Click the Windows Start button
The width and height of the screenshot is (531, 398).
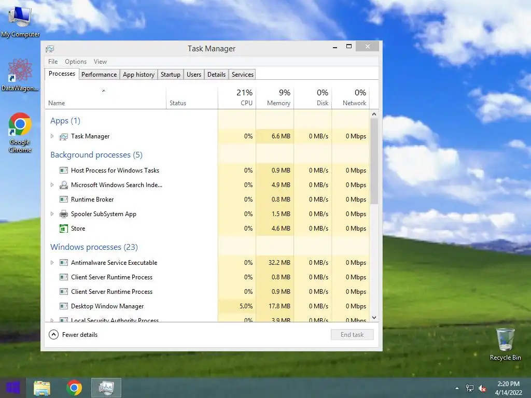13,388
